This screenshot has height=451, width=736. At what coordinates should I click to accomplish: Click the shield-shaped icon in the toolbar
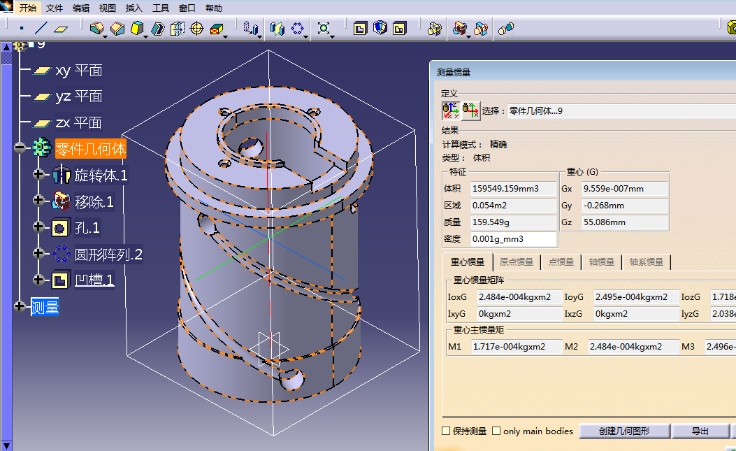tap(380, 29)
